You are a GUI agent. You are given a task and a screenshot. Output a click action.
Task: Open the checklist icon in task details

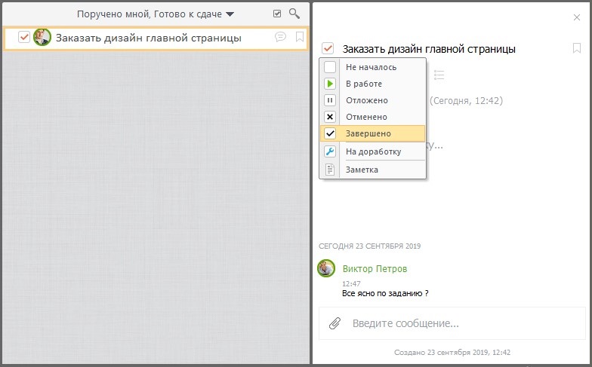[439, 75]
